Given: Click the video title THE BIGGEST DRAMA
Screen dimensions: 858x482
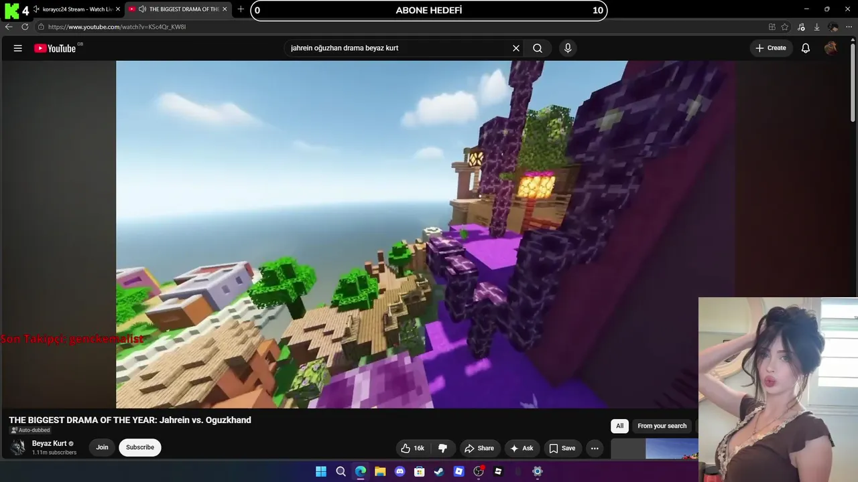Looking at the screenshot, I should 130,420.
